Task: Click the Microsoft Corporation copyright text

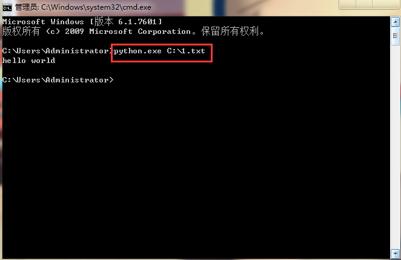Action: point(140,32)
